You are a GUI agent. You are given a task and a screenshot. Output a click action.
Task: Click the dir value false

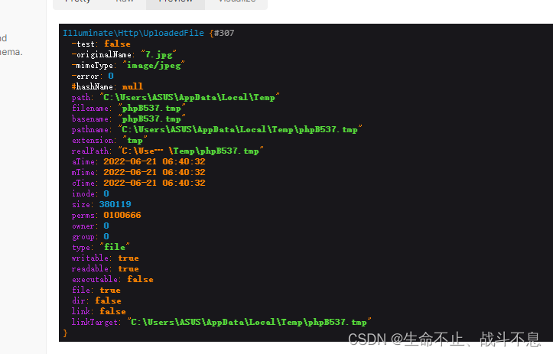(108, 300)
